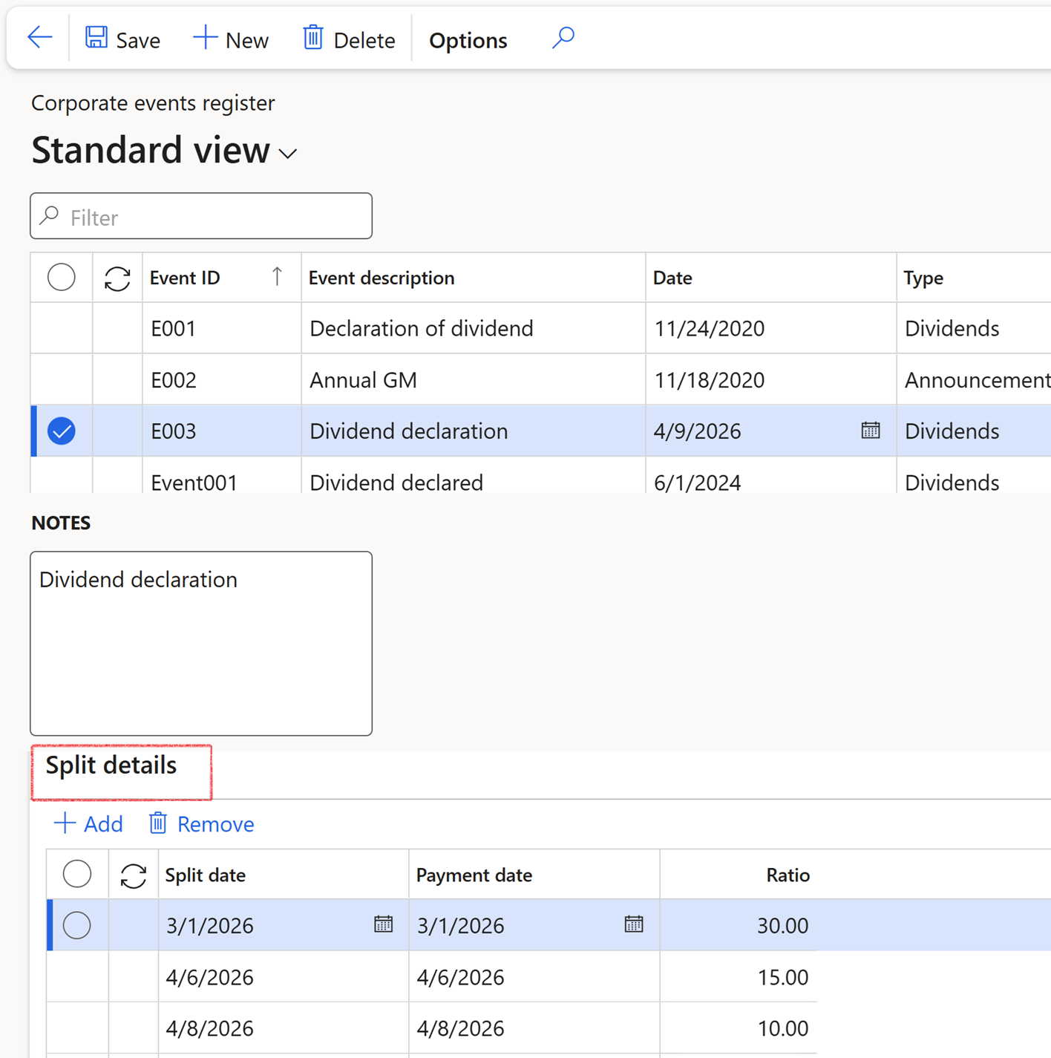This screenshot has height=1058, width=1051.
Task: Click into the Filter input field
Action: (215, 217)
